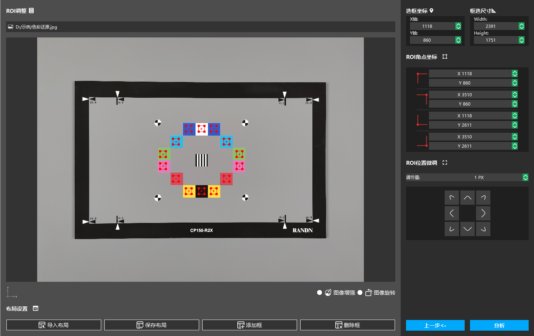Screen dimensions: 534x336
Task: Click the up arrow in ROI position pad
Action: [467, 198]
